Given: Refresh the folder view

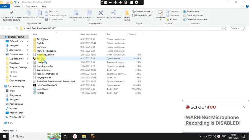Looking at the screenshot, I should coord(225,28).
